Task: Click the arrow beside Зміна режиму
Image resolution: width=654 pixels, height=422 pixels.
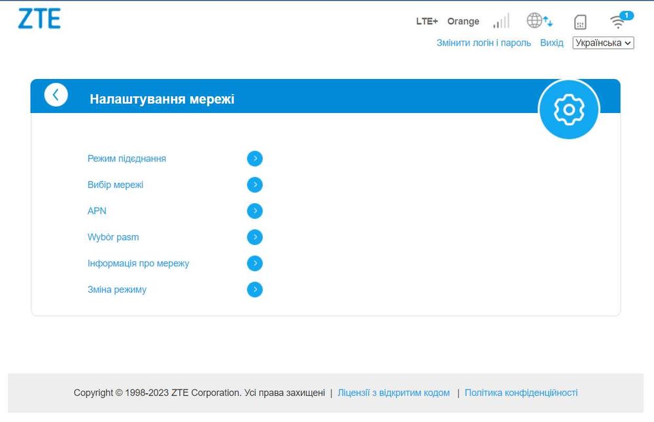Action: point(255,290)
